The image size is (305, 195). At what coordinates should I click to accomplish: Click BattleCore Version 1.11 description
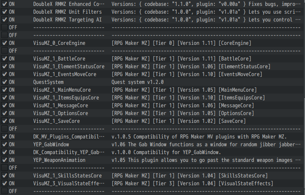[x=181, y=58]
